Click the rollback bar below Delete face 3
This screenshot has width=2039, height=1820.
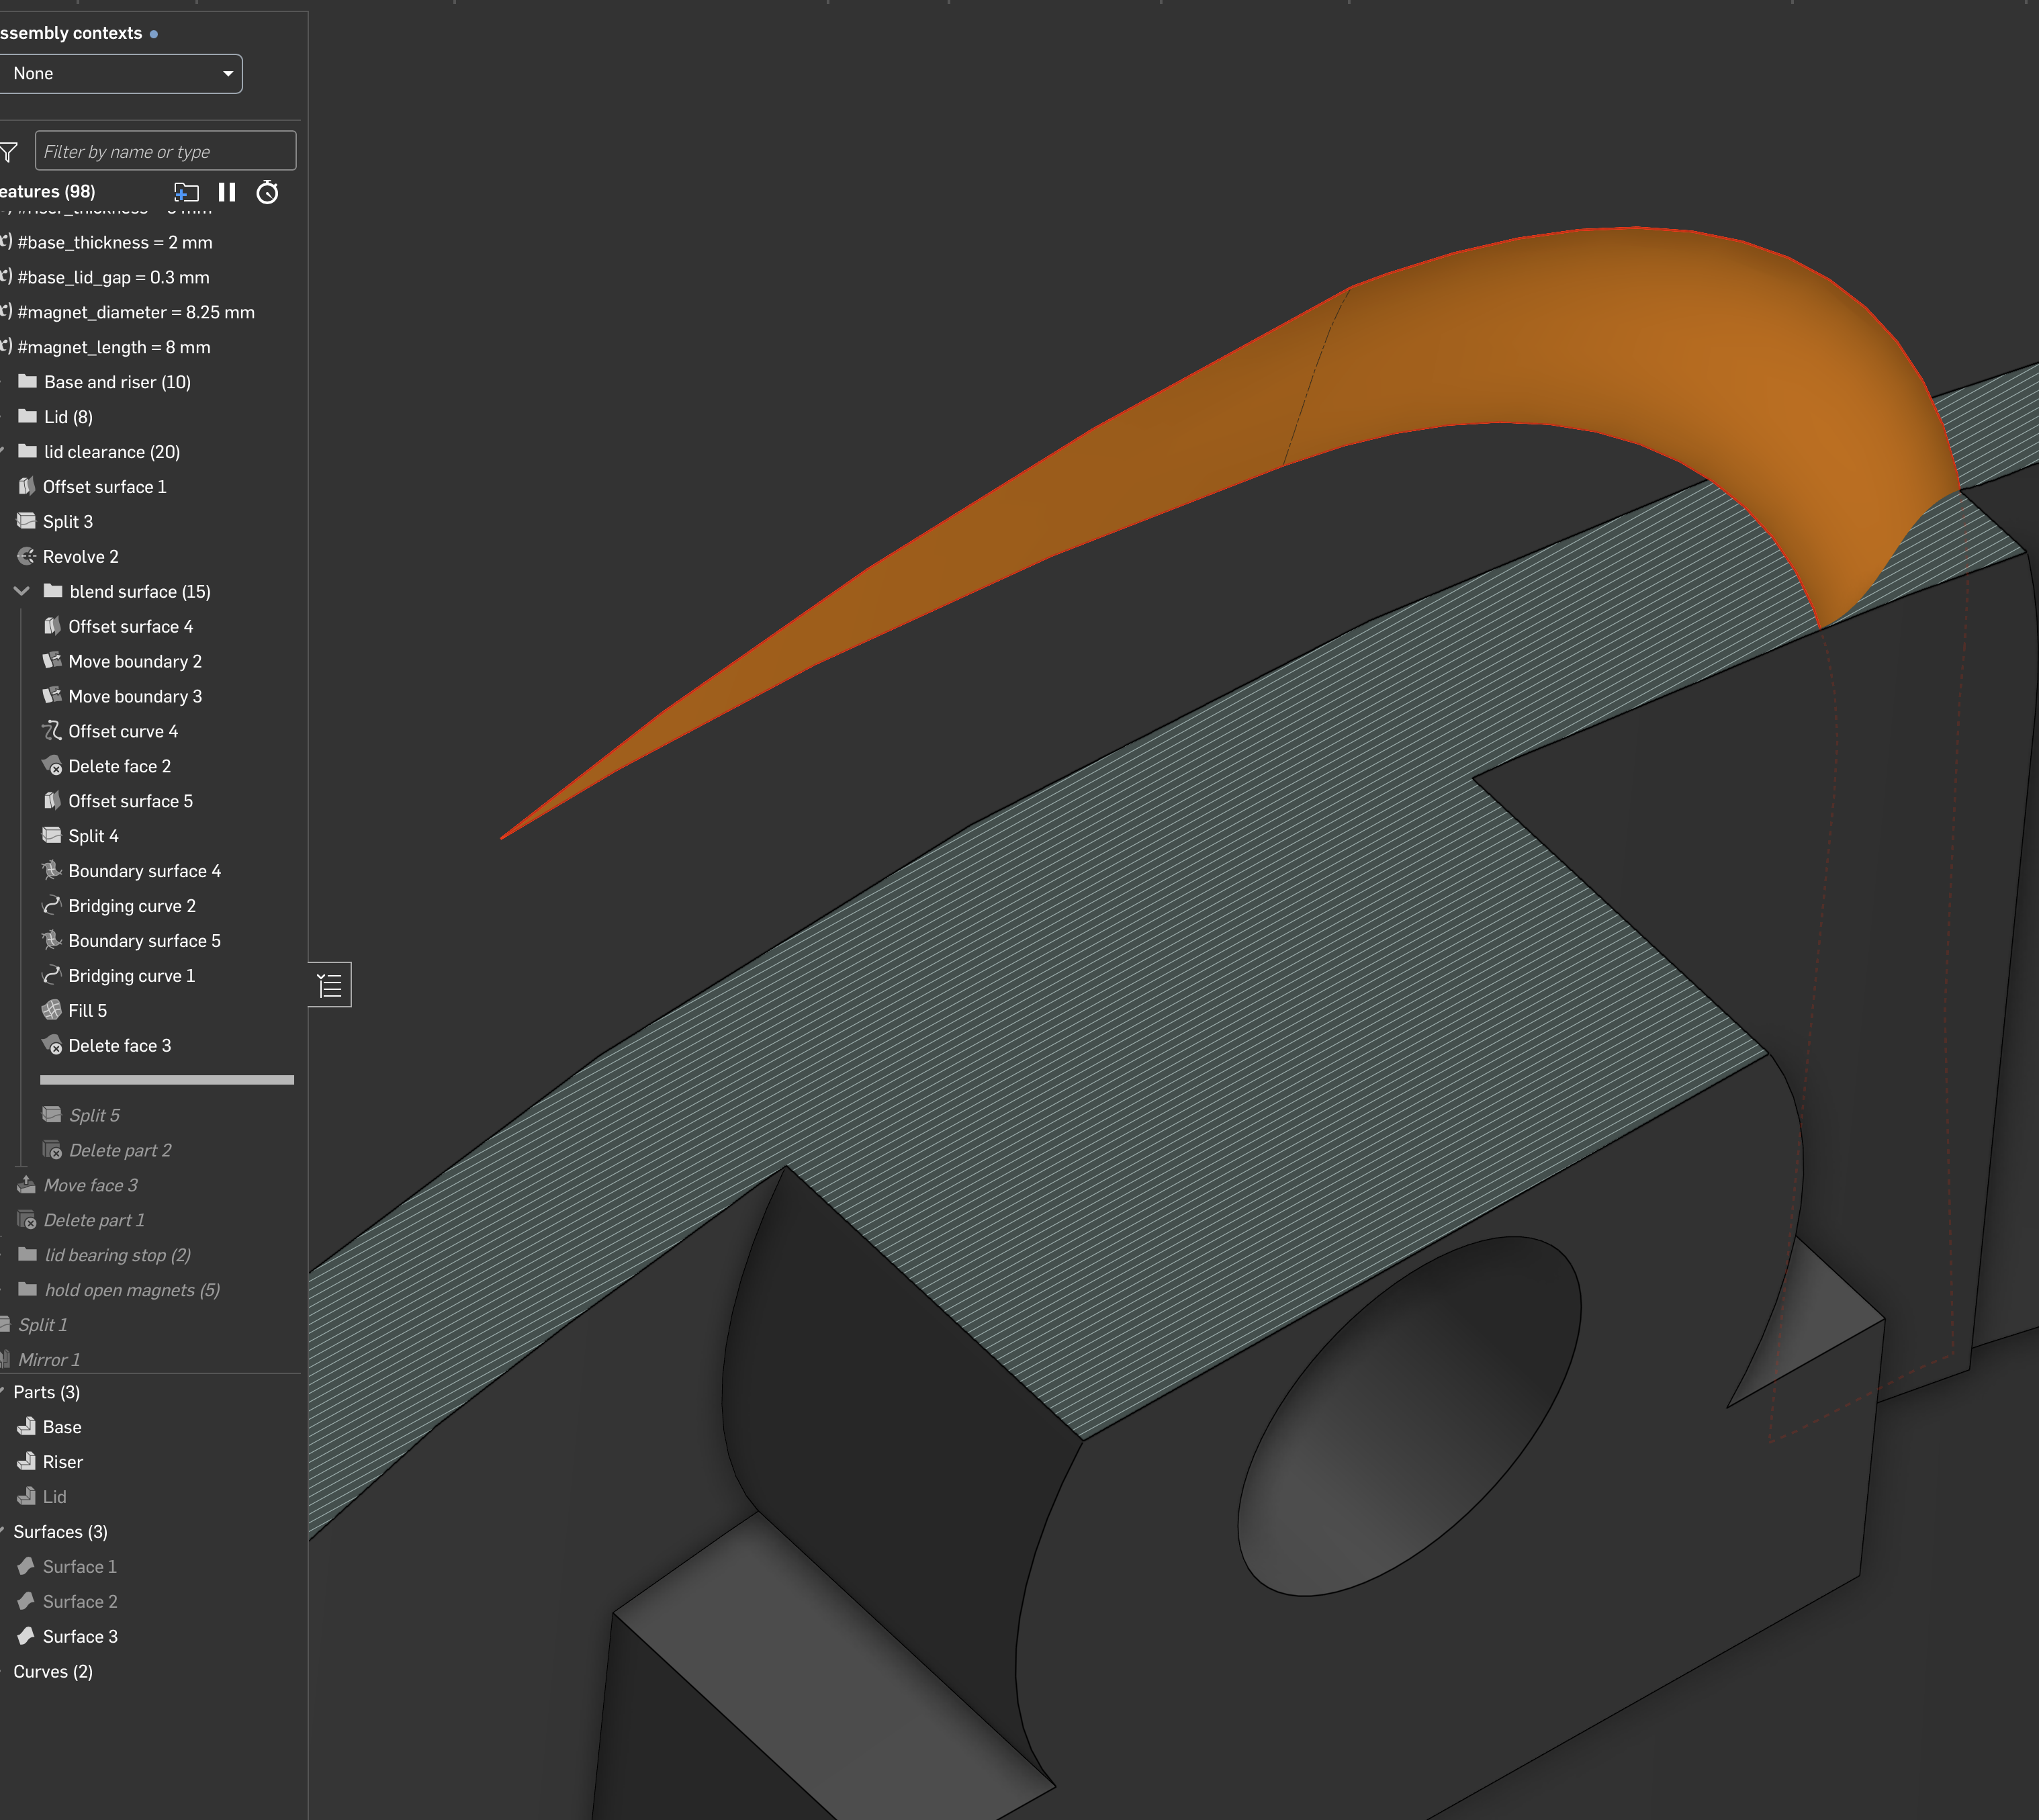pyautogui.click(x=166, y=1080)
